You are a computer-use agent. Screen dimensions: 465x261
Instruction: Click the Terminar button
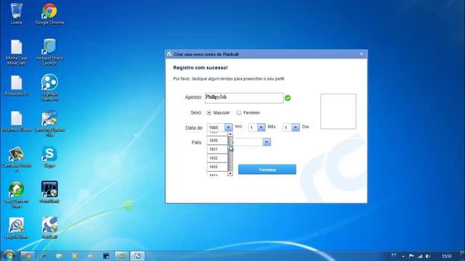tap(267, 170)
